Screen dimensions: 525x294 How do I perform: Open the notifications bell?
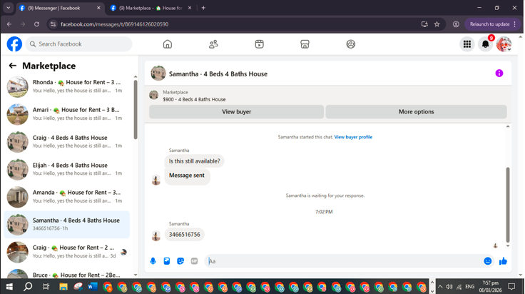(485, 44)
